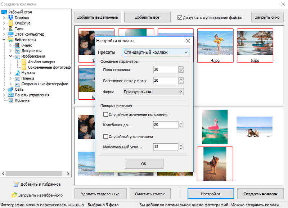Click Закрыть окно button

pyautogui.click(x=267, y=17)
